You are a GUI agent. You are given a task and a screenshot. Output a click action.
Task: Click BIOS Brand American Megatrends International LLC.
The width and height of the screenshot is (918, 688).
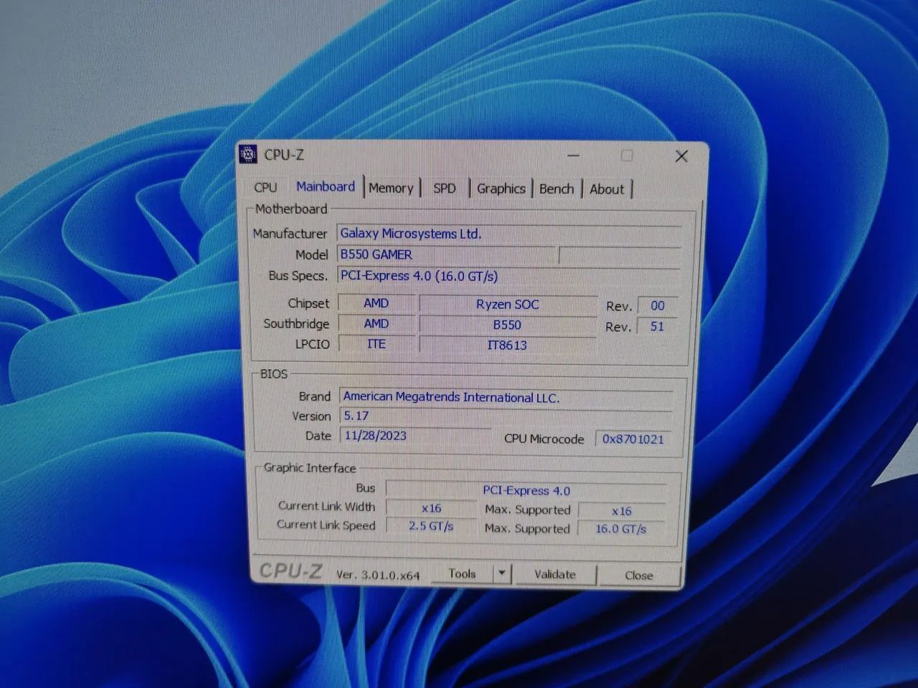point(506,397)
